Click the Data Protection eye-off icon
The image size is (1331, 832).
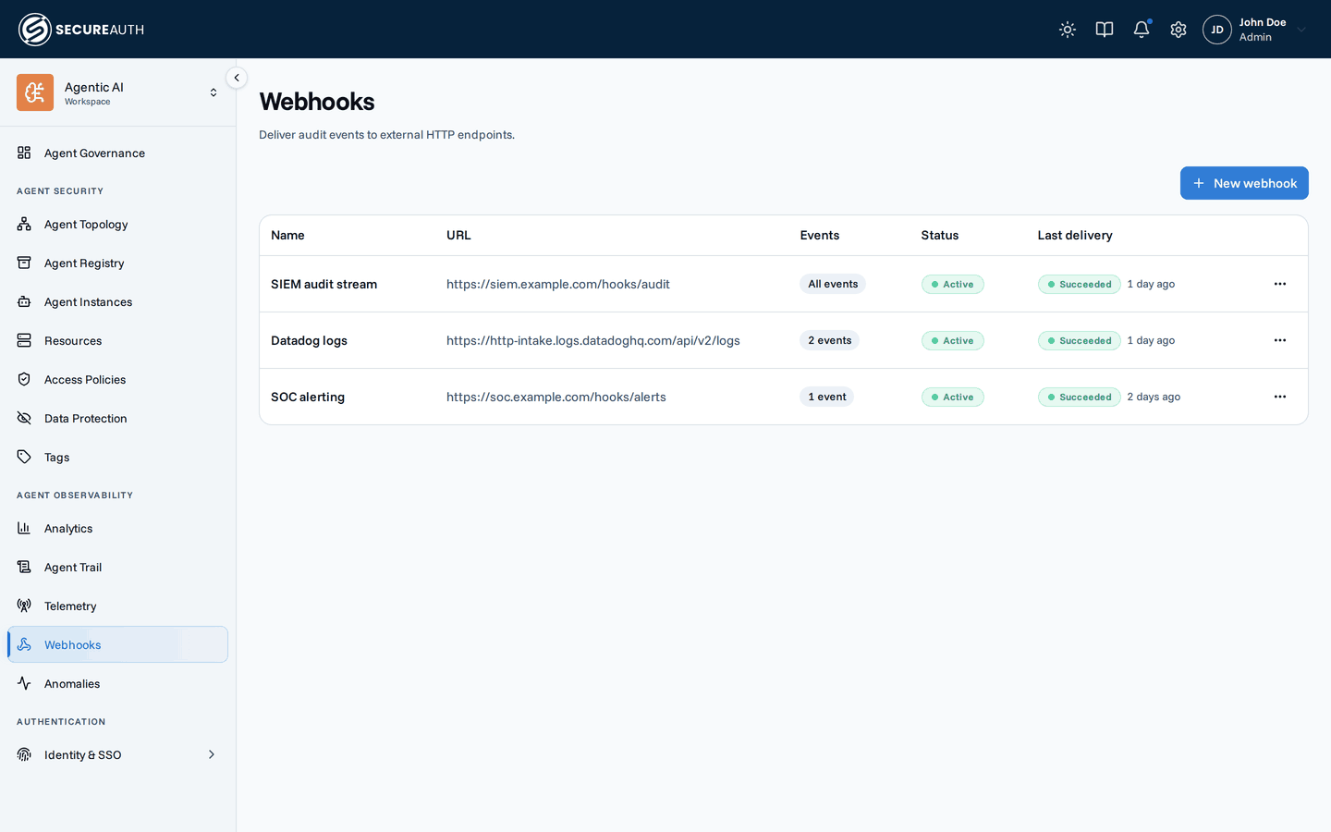click(x=24, y=418)
